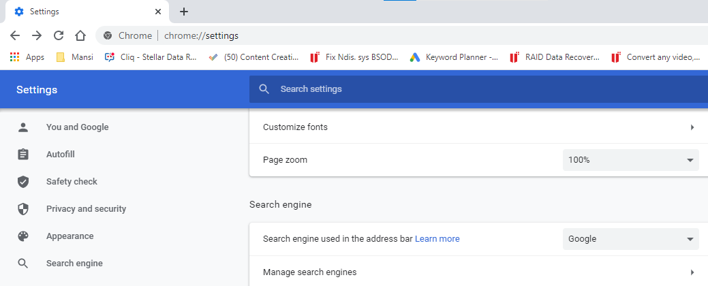Open the Apps grid bookmark shortcut
This screenshot has height=286, width=708.
[27, 57]
